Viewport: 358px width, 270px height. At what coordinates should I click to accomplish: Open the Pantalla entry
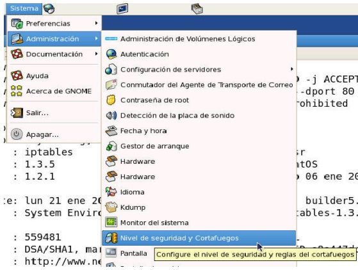(134, 253)
